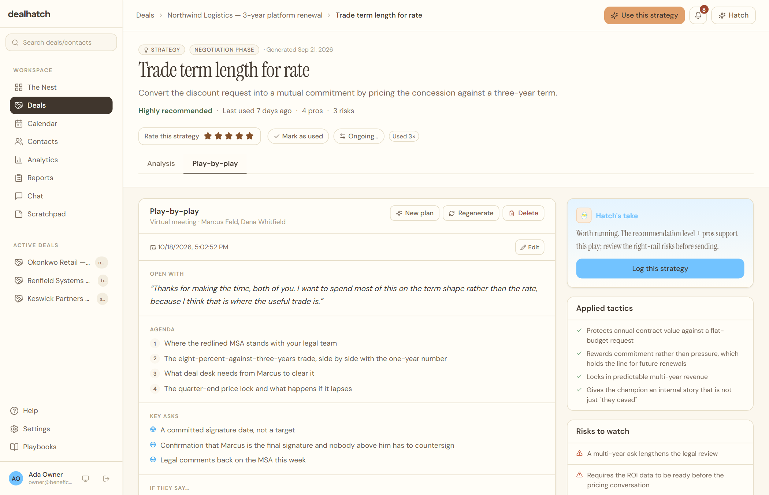Viewport: 769px width, 495px height.
Task: Select the Okonkwo Retail active deal
Action: point(61,263)
